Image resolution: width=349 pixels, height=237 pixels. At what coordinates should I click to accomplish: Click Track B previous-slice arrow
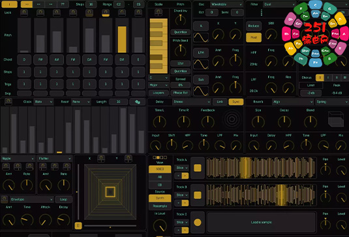(178, 203)
